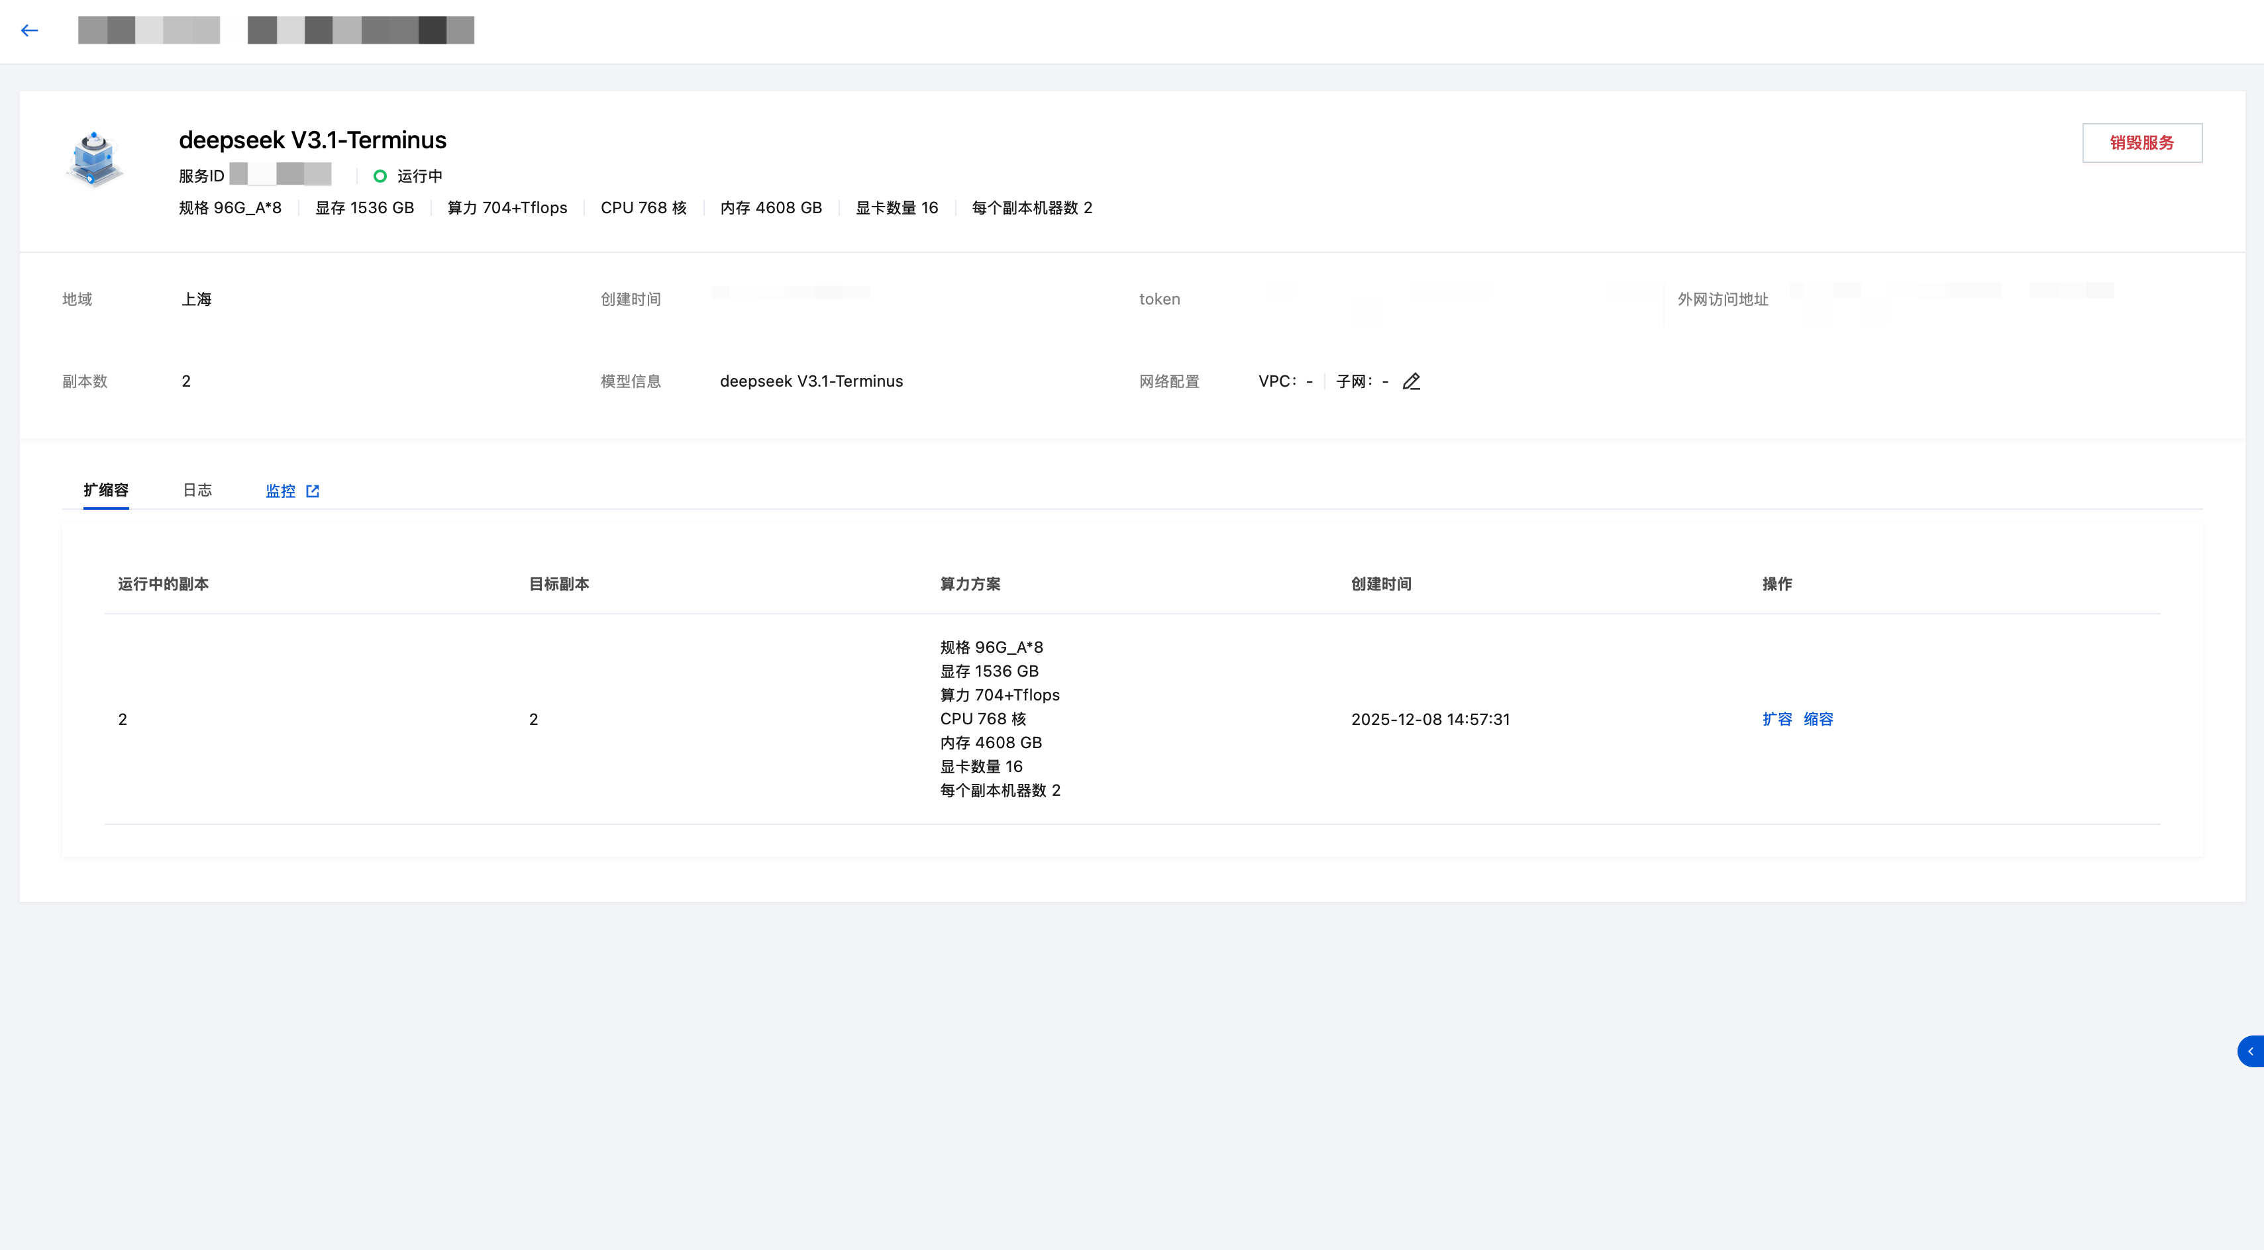Screen dimensions: 2264x1250
Task: Click first blurred breadcrumb in header
Action: click(148, 30)
